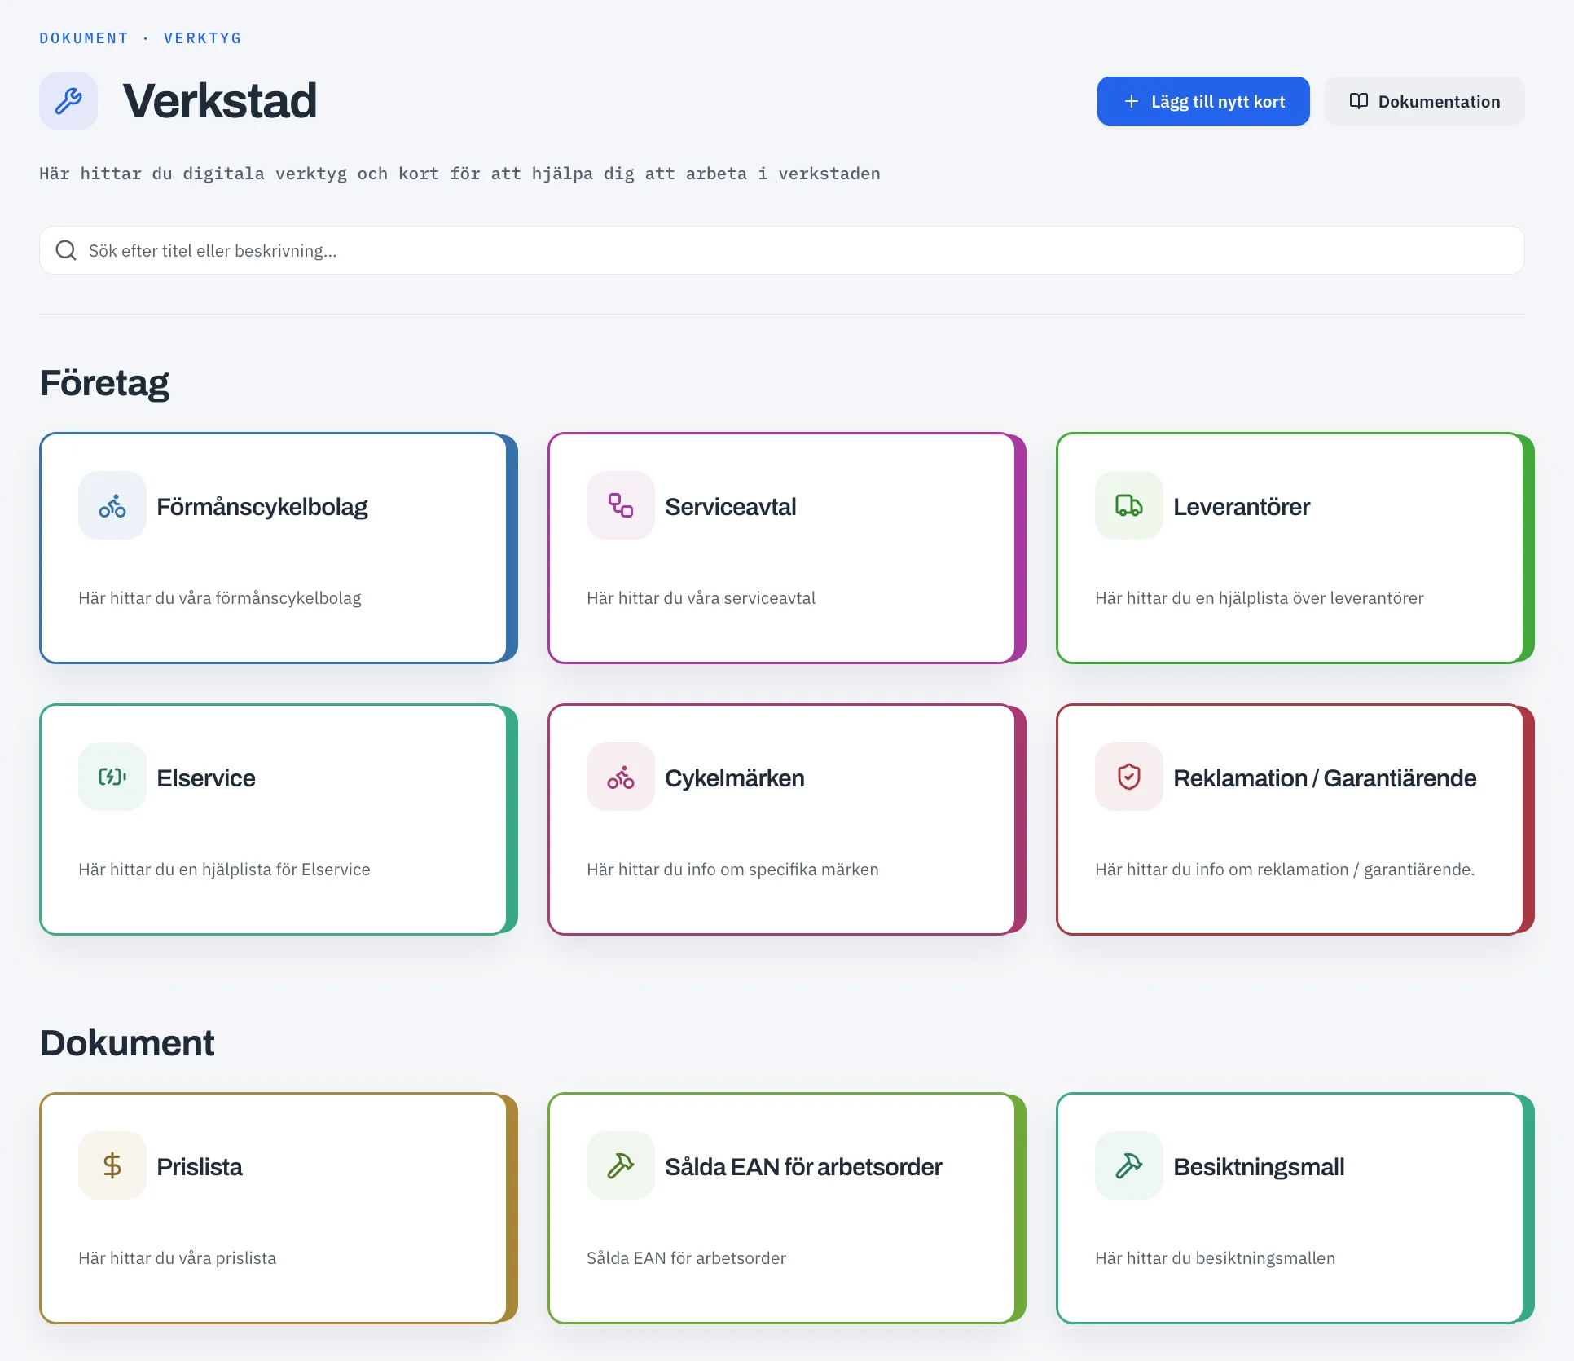The image size is (1574, 1361).
Task: Click text 'Här hittar du en hjälplista för Elservice'
Action: pos(224,869)
